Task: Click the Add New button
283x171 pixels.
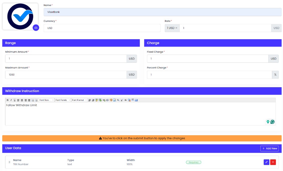Action: point(269,149)
